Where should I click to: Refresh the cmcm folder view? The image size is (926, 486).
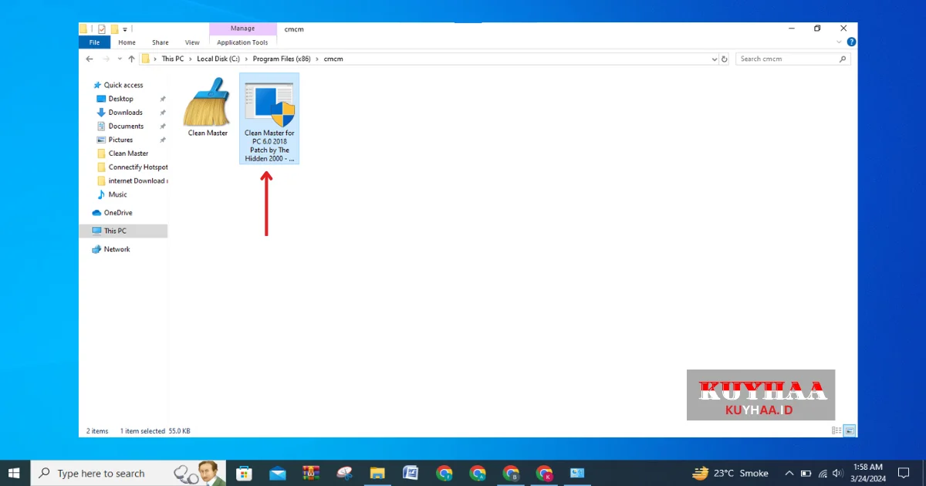click(724, 59)
